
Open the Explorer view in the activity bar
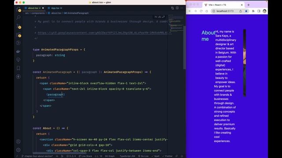19,9
